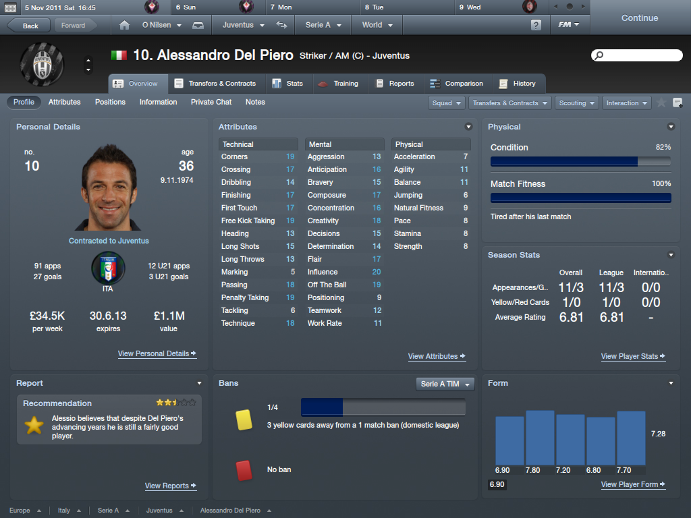Add player to favourites with star icon

click(661, 103)
